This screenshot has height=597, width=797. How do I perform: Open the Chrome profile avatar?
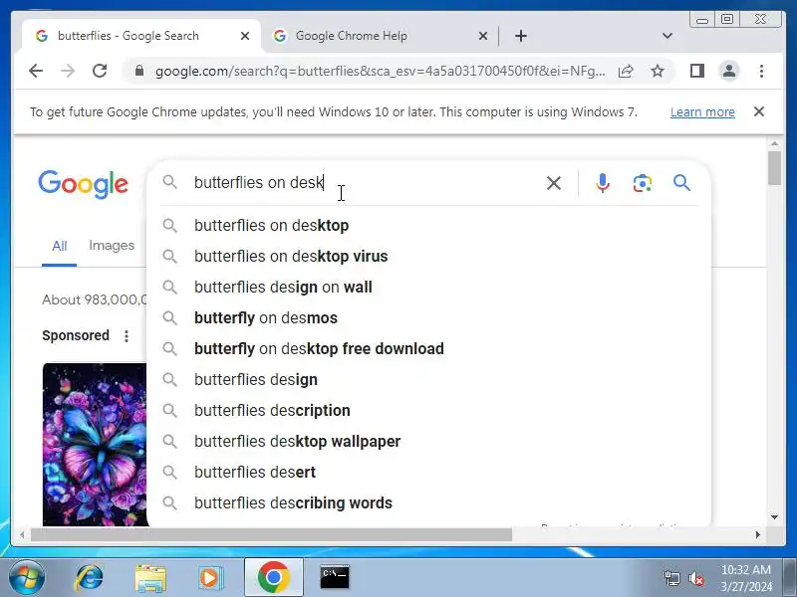[729, 71]
